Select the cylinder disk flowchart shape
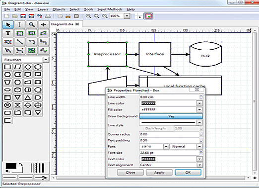Image resolution: width=259 pixels, height=188 pixels. (17, 90)
